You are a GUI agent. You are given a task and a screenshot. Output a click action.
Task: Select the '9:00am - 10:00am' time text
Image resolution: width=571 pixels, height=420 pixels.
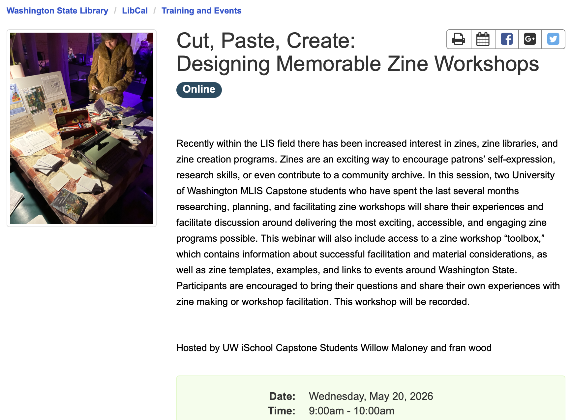[x=351, y=411]
